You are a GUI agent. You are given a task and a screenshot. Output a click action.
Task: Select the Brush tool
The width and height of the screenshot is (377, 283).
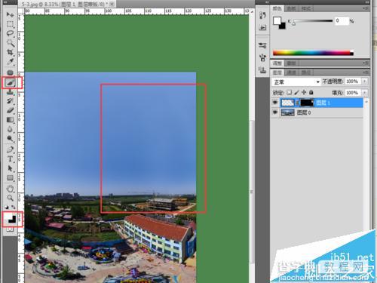coord(10,82)
